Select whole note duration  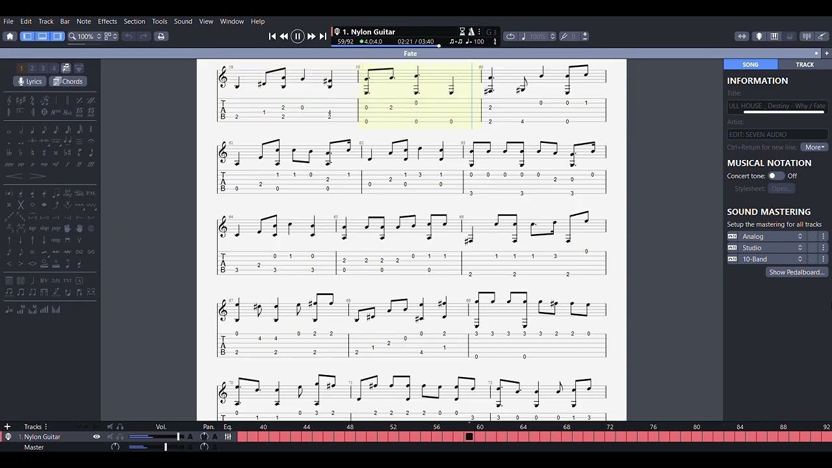[9, 131]
